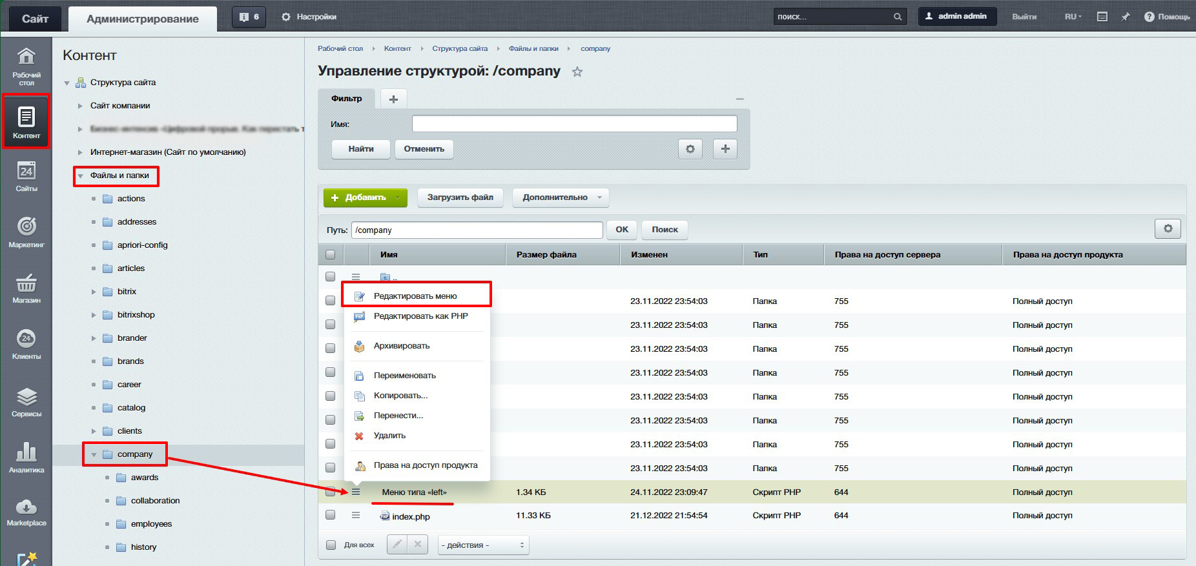Open the 'действия' dropdown
The height and width of the screenshot is (566, 1196).
tap(483, 545)
